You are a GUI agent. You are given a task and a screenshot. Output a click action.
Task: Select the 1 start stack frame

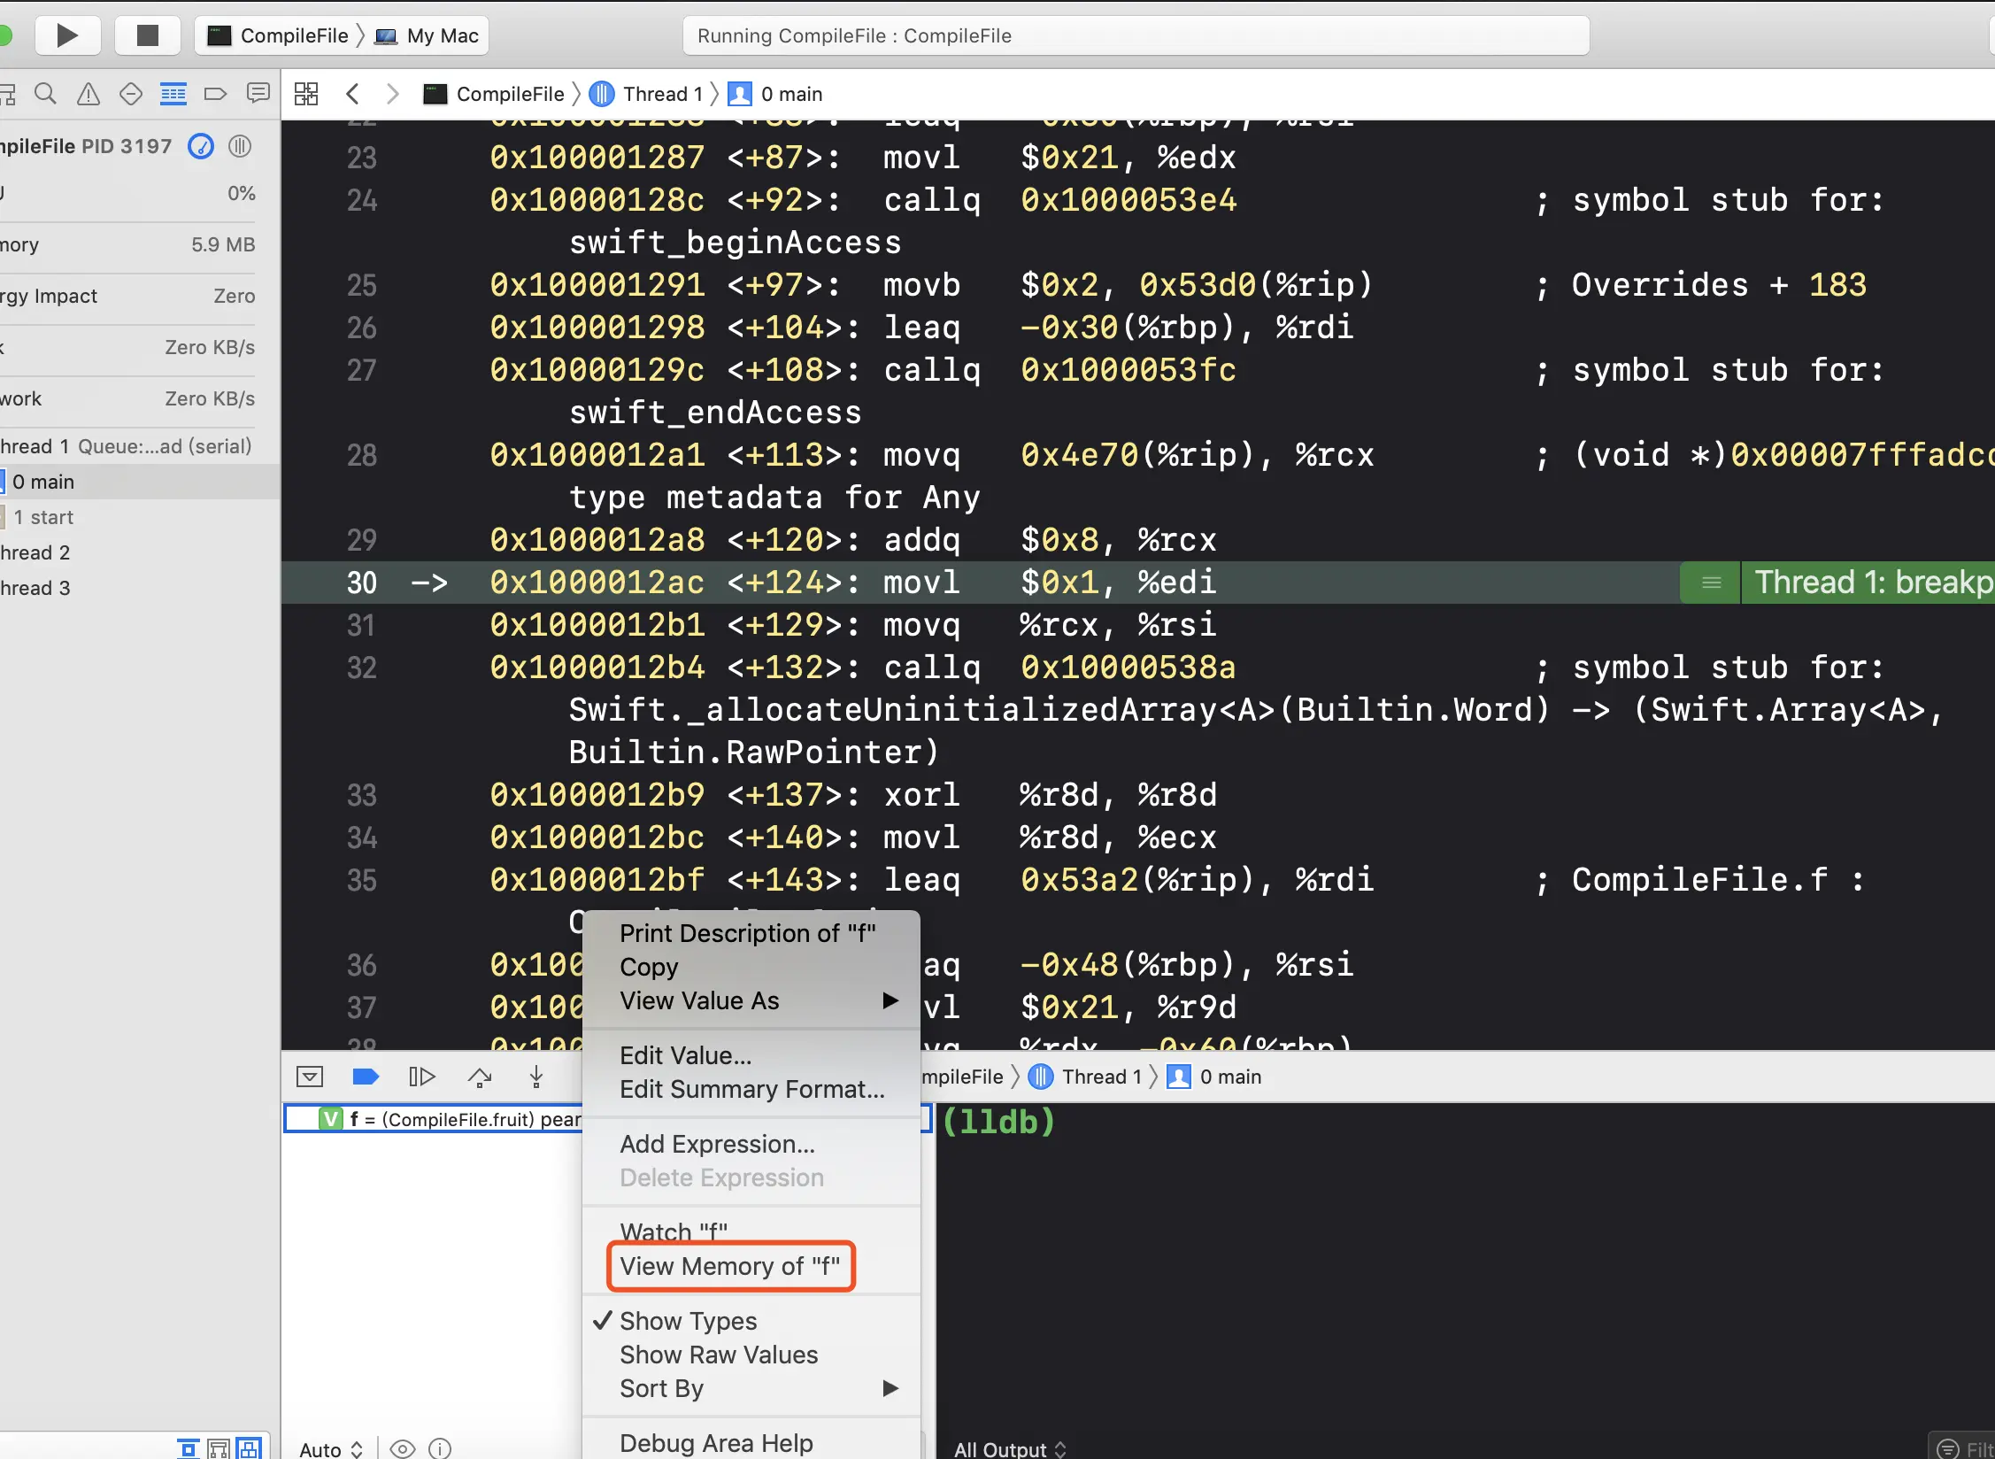43,517
